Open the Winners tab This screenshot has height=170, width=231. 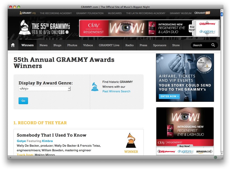point(27,45)
